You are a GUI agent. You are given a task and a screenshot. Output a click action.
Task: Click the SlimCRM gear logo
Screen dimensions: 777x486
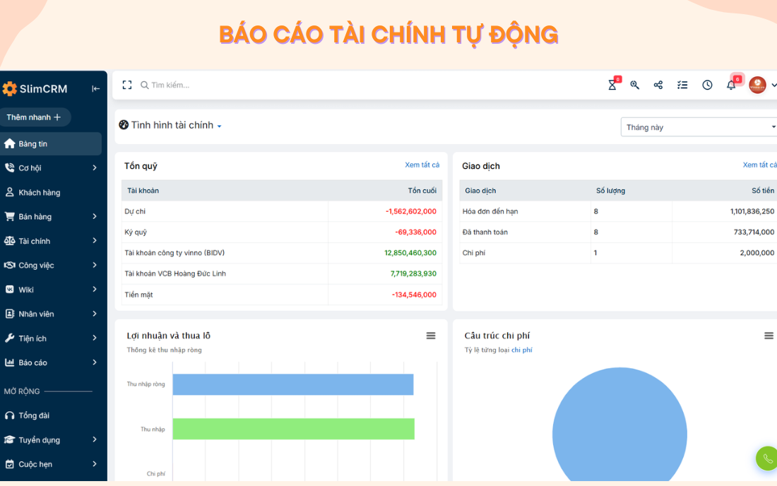tap(10, 88)
